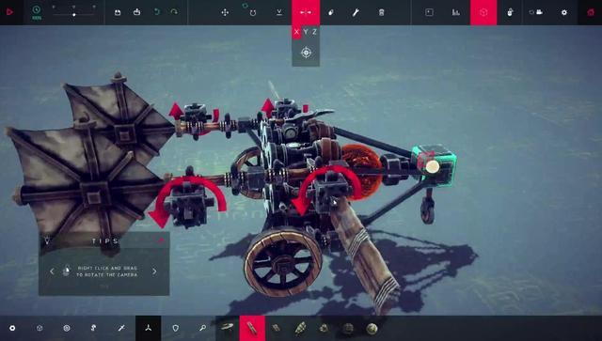602x341 pixels.
Task: Redo the last undone action
Action: [174, 12]
